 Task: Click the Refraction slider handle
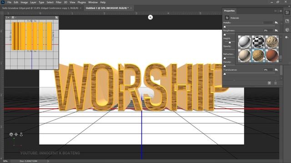[x=225, y=58]
